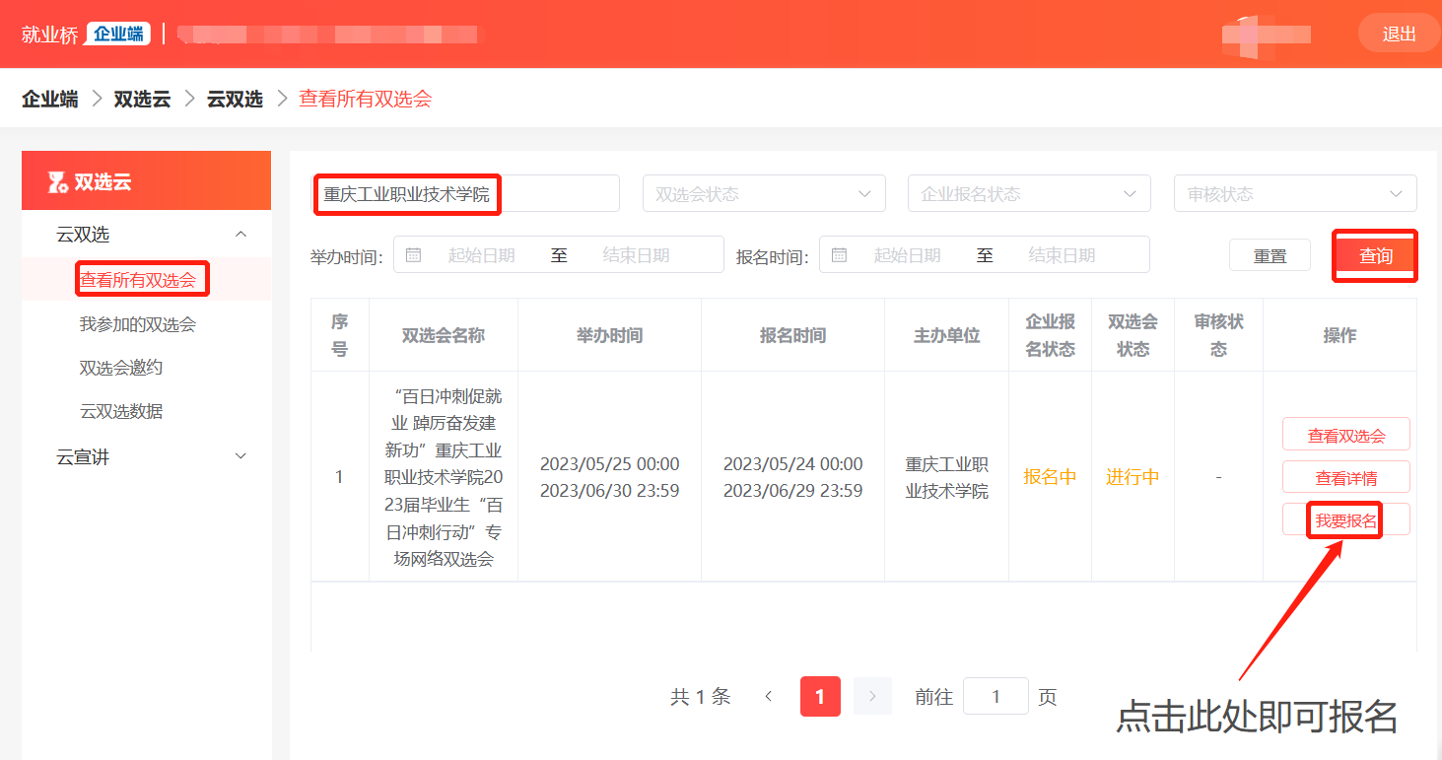Click the 企业端 badge in header

118,34
